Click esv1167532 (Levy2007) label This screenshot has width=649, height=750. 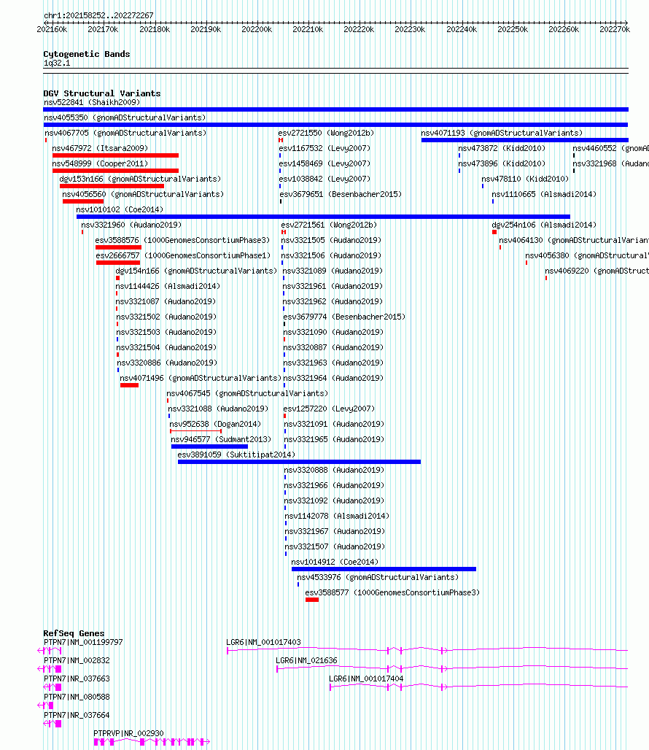[324, 148]
